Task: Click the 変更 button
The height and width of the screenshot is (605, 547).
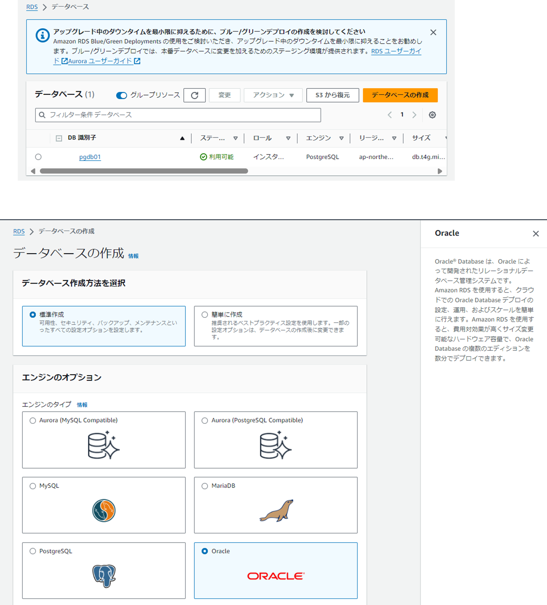Action: tap(225, 95)
